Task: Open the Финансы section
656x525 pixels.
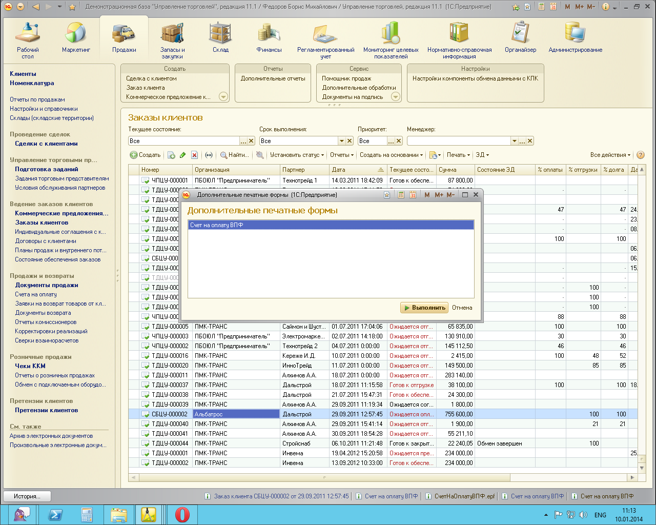Action: click(269, 38)
